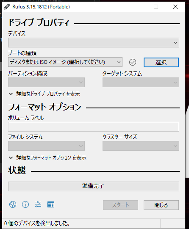189x229 pixels.
Task: Click the ボリューム ラベル text field
Action: click(x=94, y=127)
